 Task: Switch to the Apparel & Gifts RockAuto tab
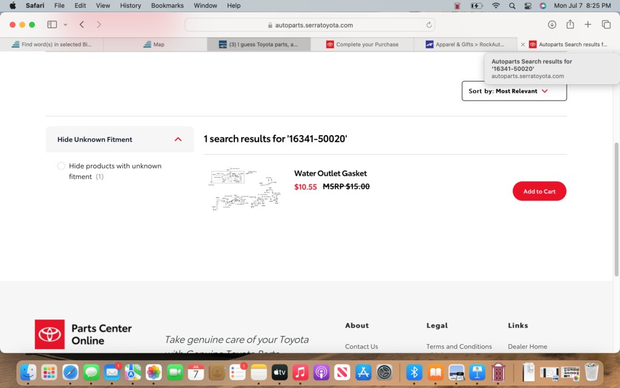466,44
